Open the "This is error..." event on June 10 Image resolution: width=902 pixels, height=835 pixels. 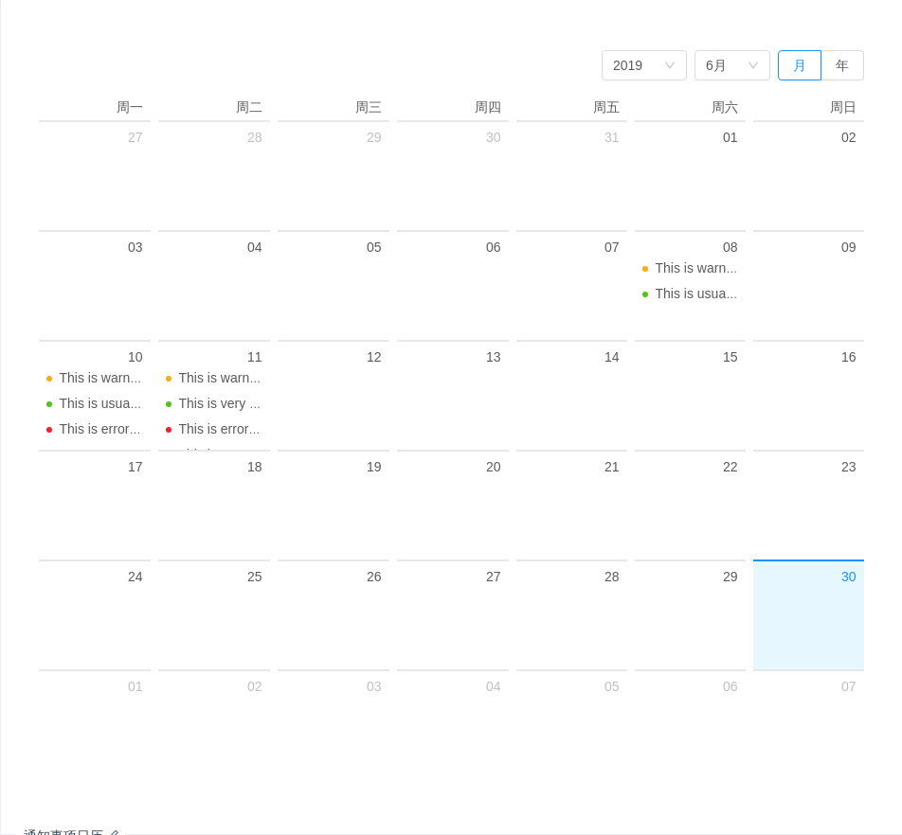click(99, 429)
